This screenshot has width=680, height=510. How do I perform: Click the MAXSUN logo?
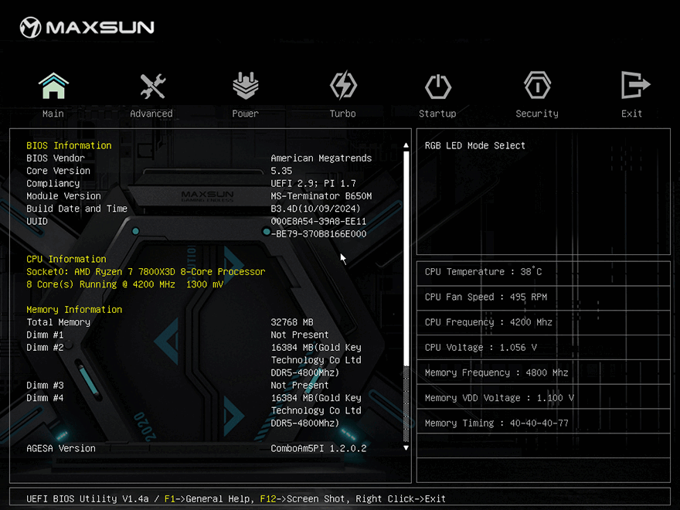pos(87,27)
